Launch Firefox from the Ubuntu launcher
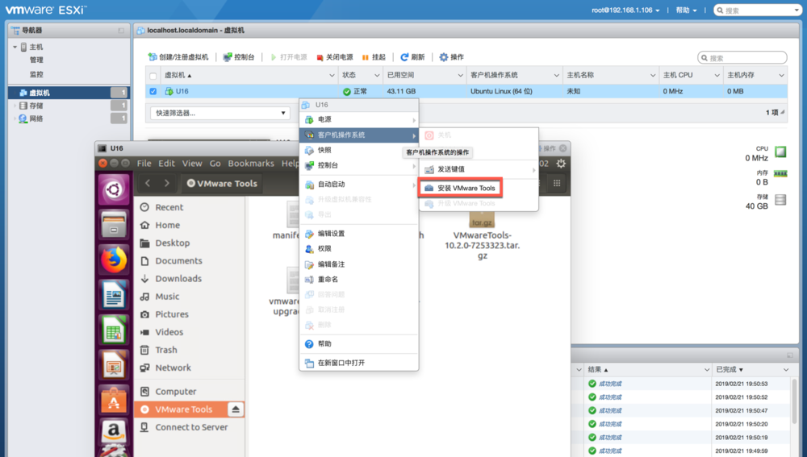 (x=114, y=260)
